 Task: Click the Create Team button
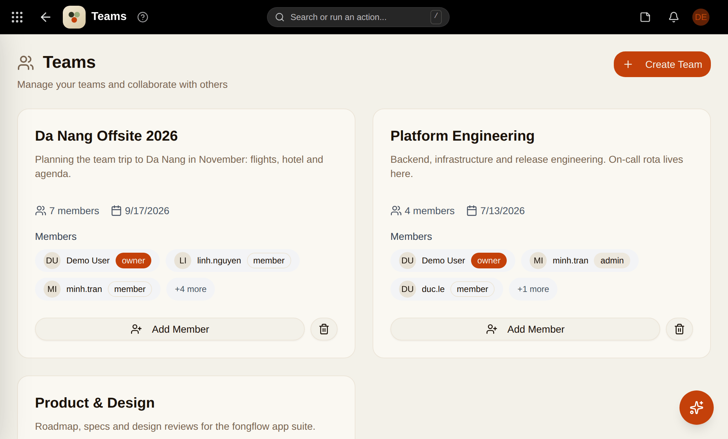click(662, 64)
